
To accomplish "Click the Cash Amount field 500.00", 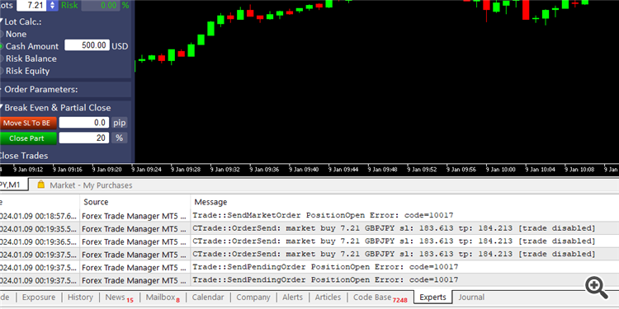I will tap(87, 45).
